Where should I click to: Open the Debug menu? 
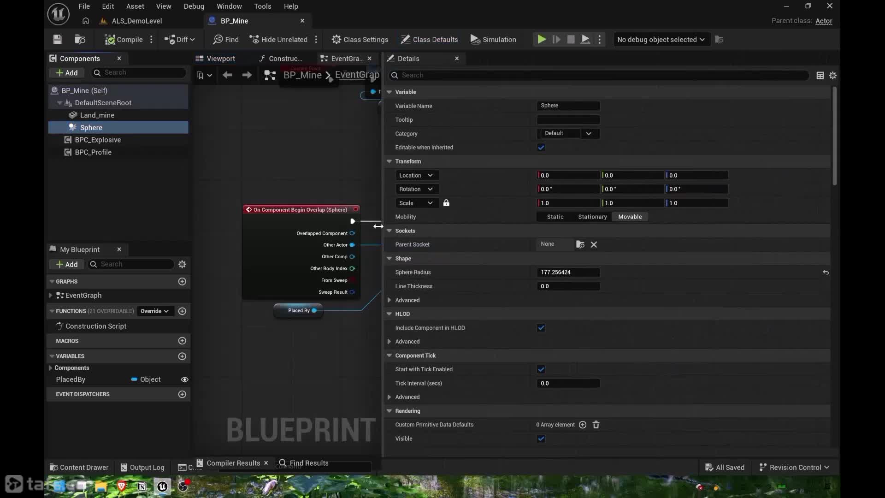click(x=194, y=6)
